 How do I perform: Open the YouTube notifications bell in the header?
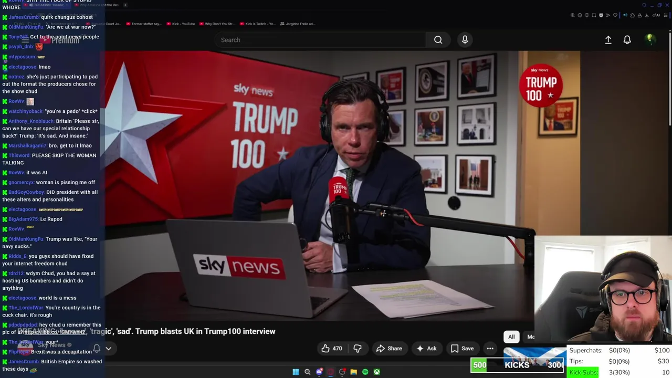tap(627, 40)
